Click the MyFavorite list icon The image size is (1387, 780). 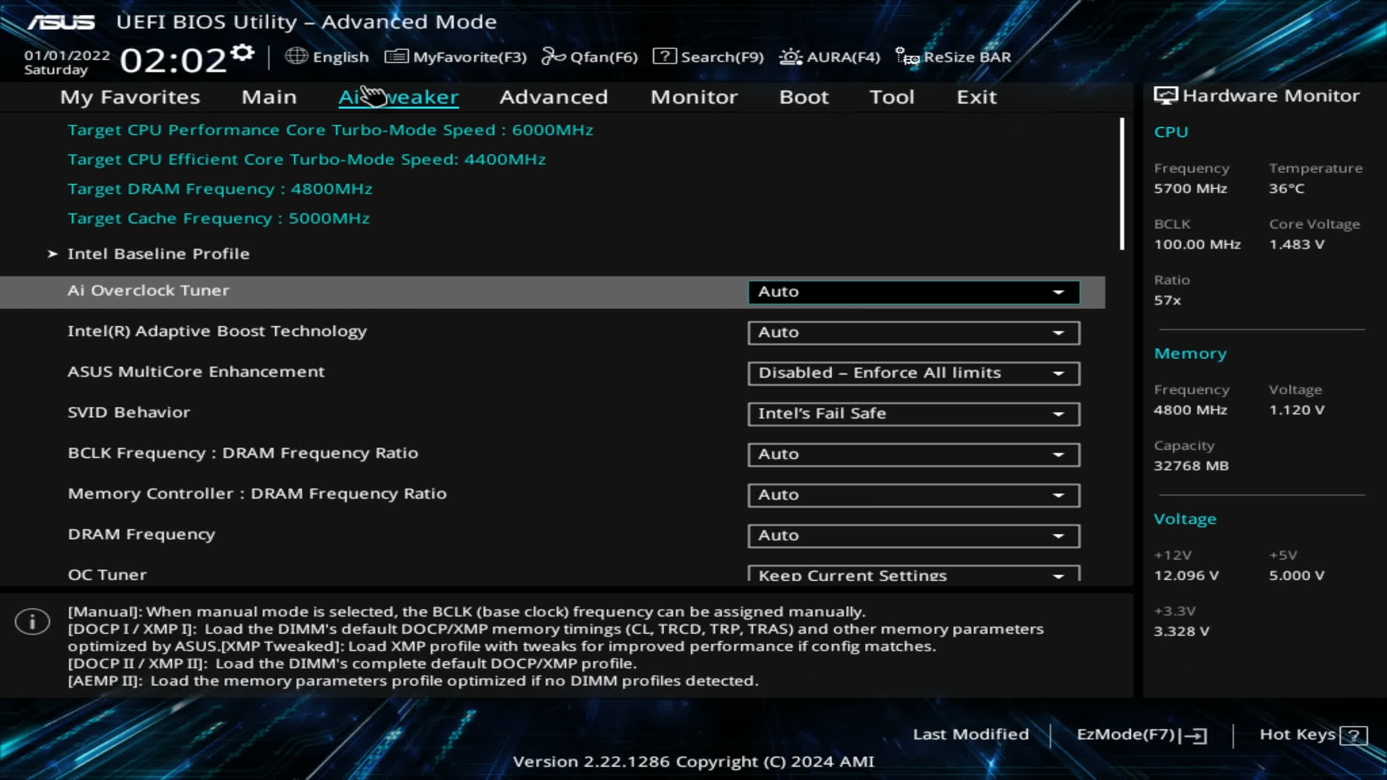coord(397,56)
